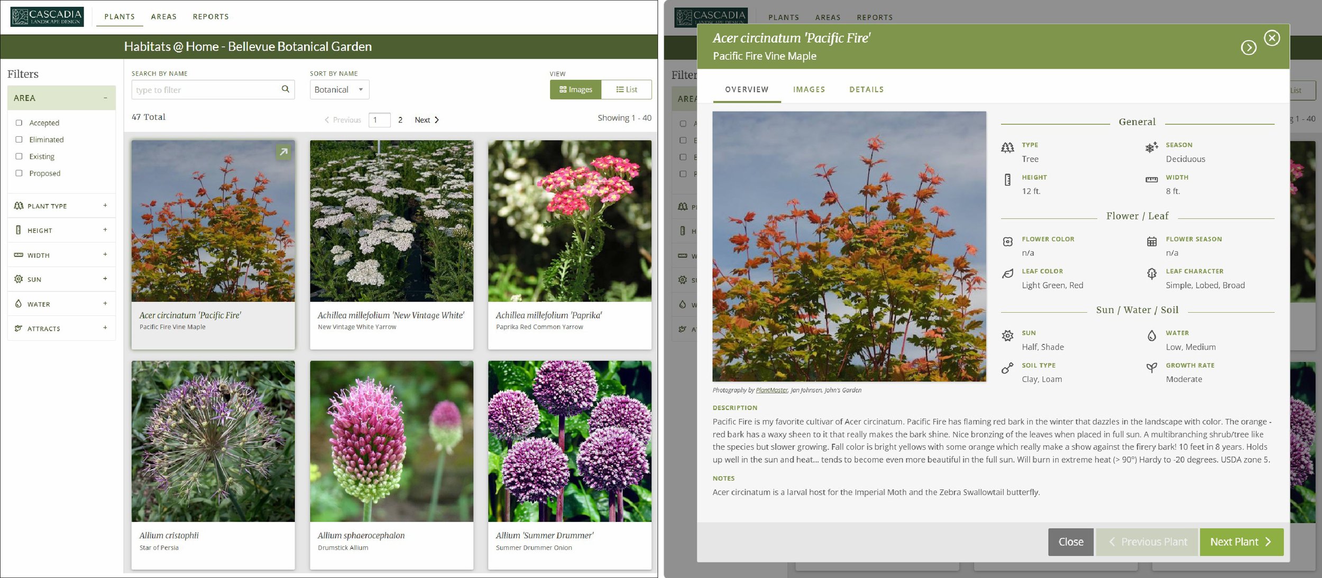Image resolution: width=1322 pixels, height=578 pixels.
Task: Click the Flower Color icon in dialog
Action: [x=1007, y=241]
